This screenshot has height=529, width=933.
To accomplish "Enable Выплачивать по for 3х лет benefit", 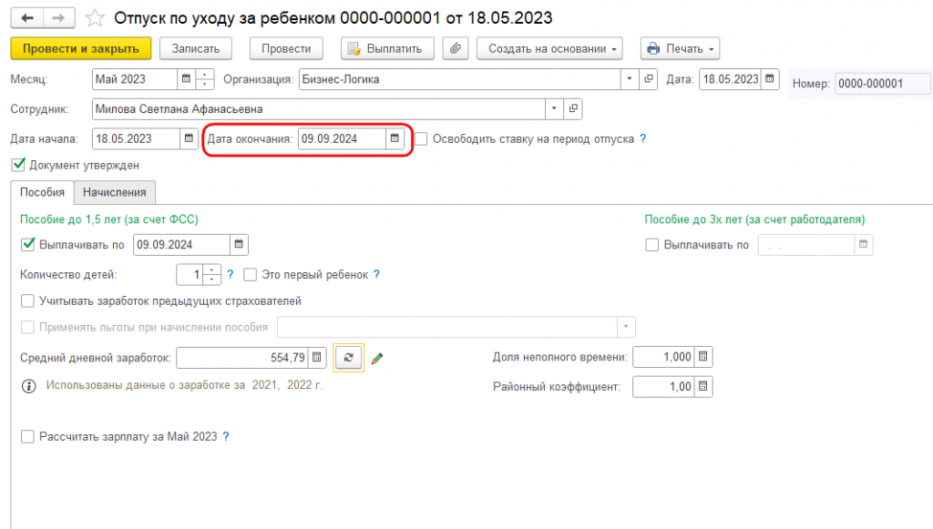I will tap(652, 244).
